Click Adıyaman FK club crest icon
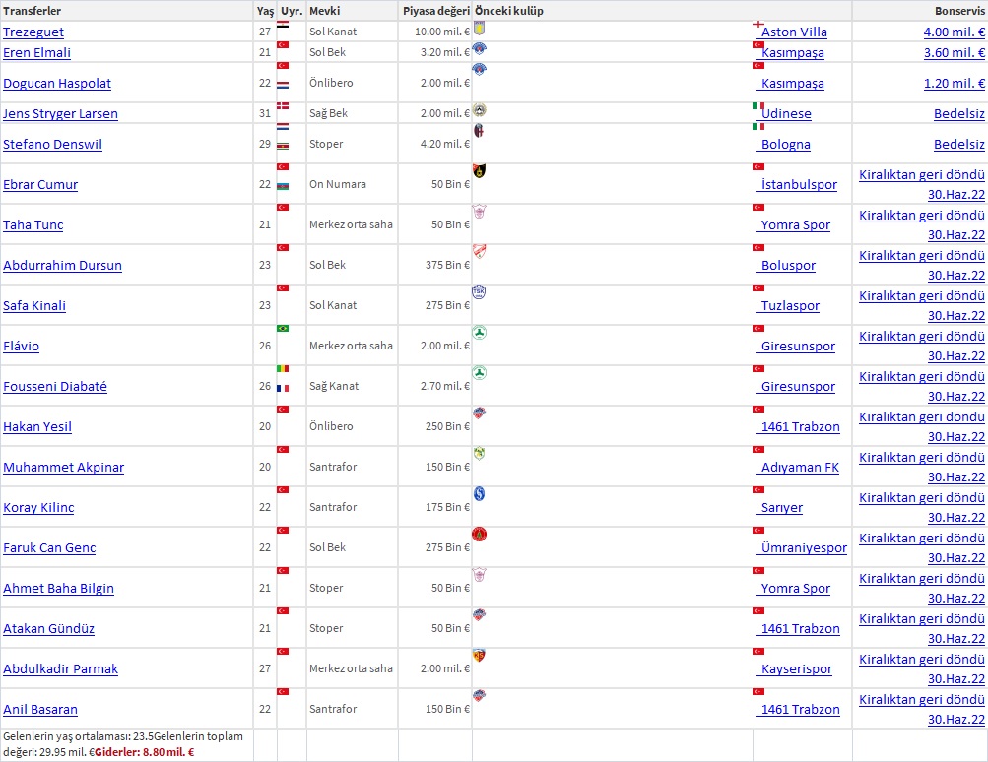Image resolution: width=988 pixels, height=762 pixels. tap(479, 453)
